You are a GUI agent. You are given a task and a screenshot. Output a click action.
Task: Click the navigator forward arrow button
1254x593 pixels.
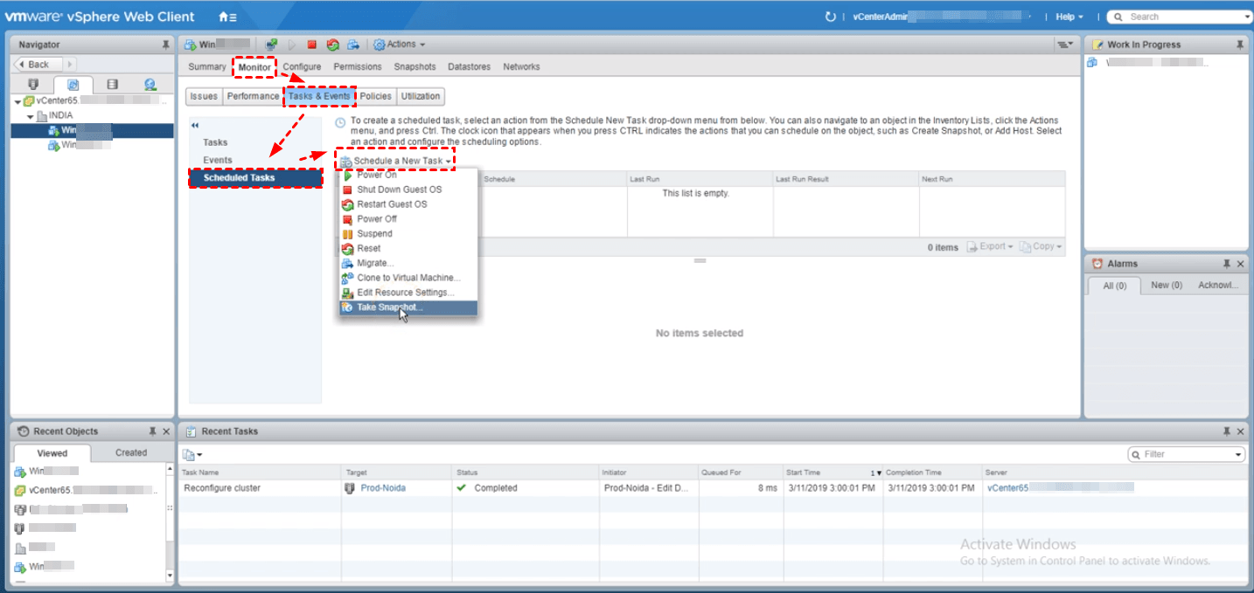pyautogui.click(x=70, y=65)
